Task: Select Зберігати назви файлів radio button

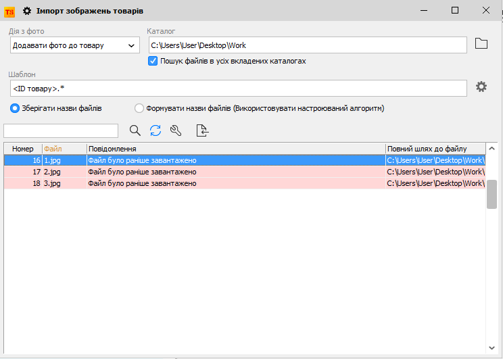Action: tap(15, 108)
